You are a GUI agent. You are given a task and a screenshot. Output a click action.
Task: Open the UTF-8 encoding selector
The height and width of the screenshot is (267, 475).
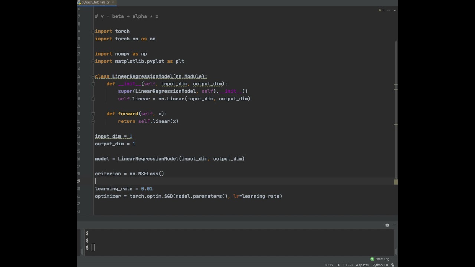[x=348, y=265]
